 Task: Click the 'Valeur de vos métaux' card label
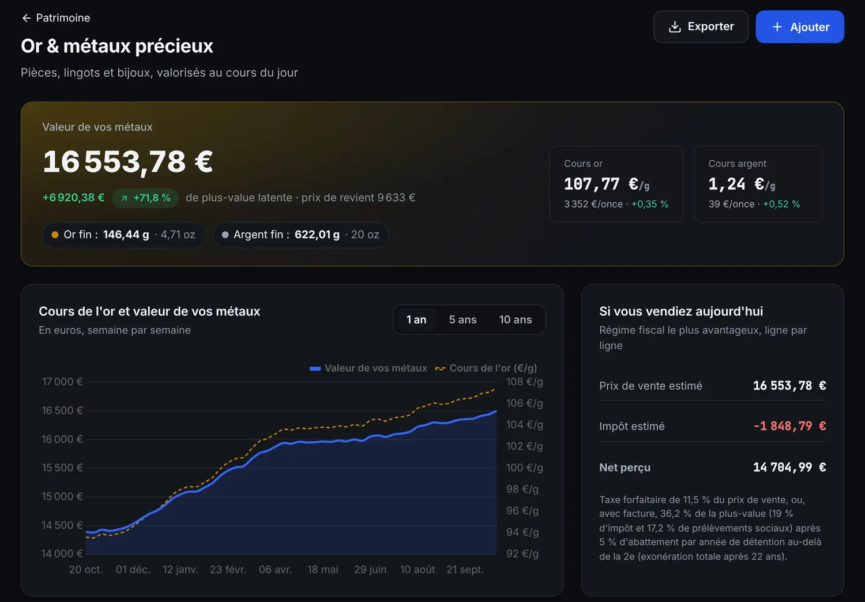click(97, 127)
